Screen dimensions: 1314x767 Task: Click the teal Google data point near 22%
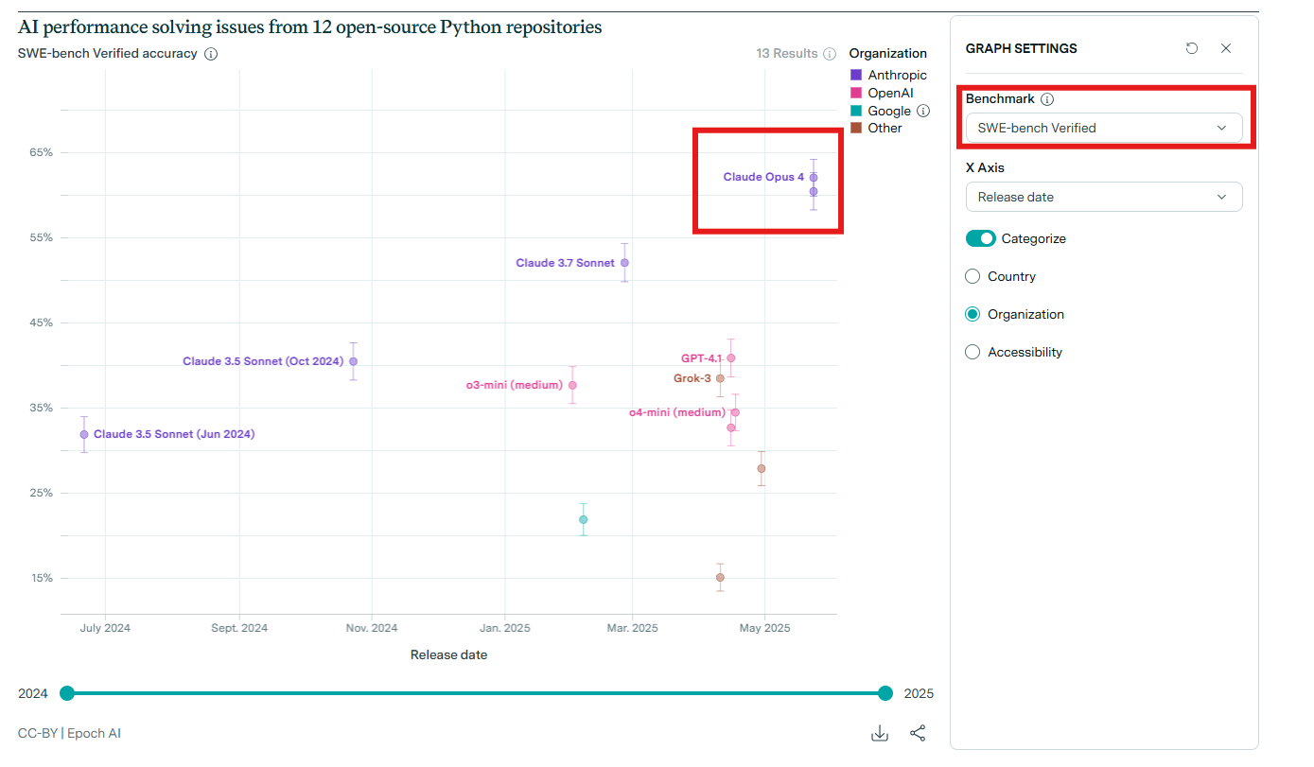pyautogui.click(x=584, y=519)
